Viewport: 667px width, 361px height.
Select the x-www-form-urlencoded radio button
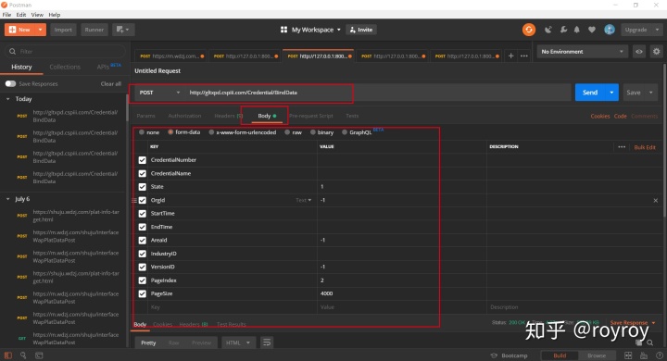(x=211, y=132)
